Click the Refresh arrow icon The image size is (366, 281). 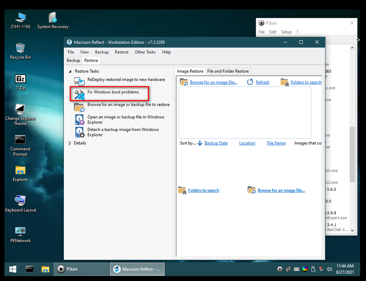click(x=250, y=82)
